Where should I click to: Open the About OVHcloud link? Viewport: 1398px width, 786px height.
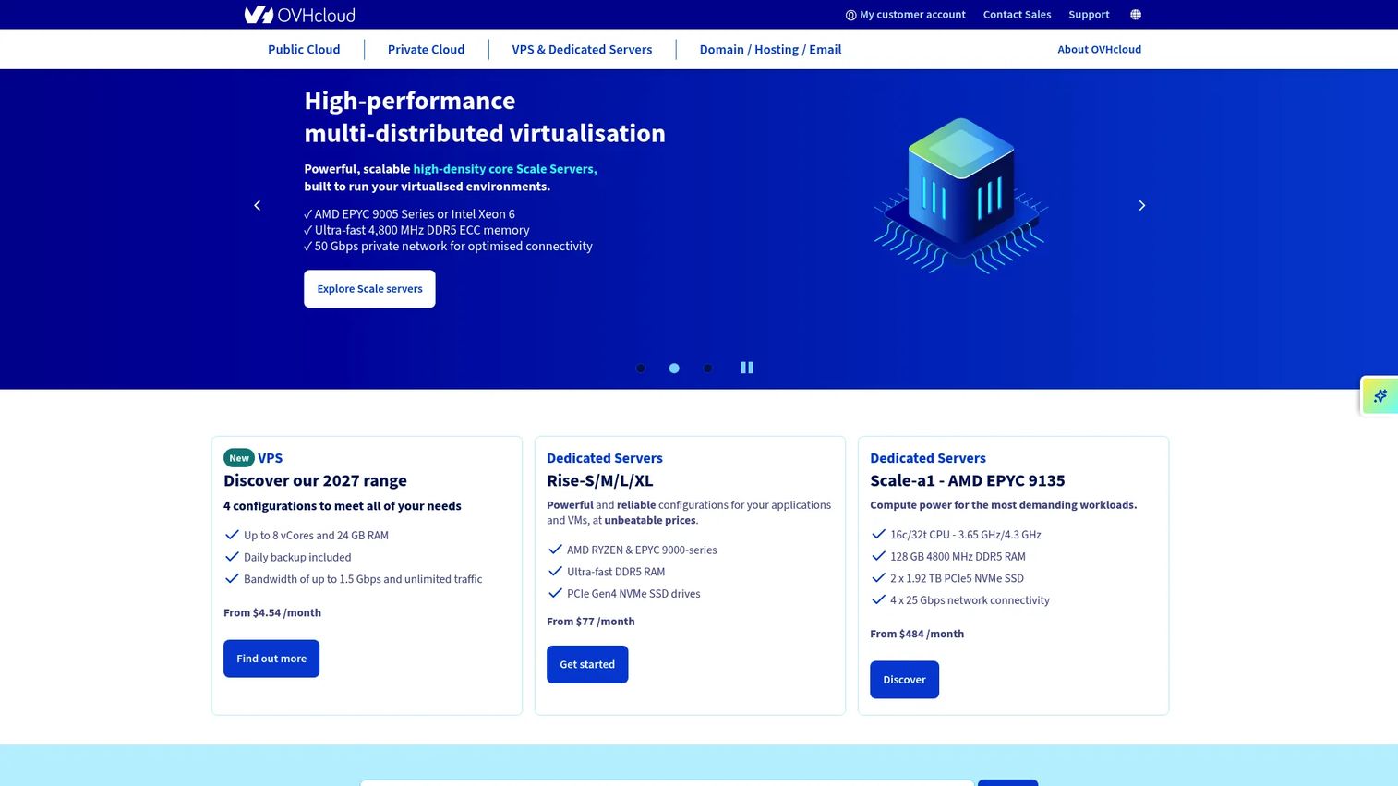1099,50
